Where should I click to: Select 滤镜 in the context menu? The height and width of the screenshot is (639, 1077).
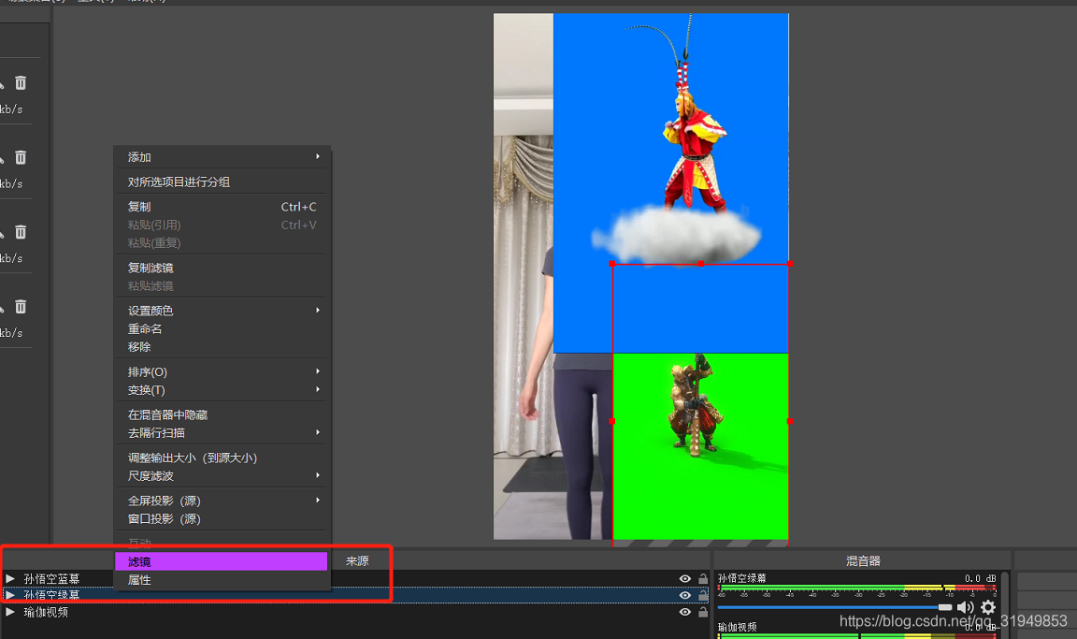222,561
